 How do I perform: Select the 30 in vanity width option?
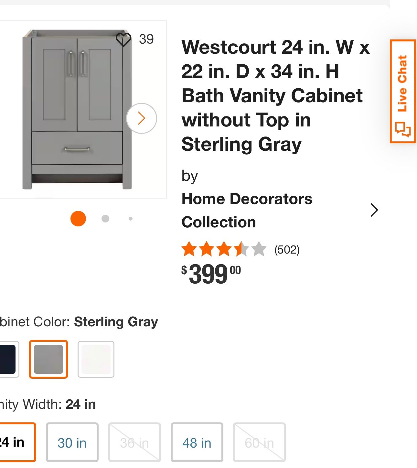pos(72,442)
